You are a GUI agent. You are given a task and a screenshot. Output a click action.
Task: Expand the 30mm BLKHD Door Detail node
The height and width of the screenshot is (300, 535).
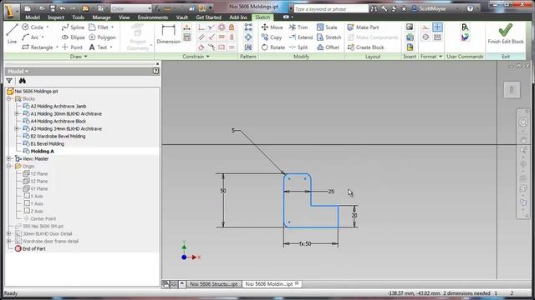pos(9,233)
